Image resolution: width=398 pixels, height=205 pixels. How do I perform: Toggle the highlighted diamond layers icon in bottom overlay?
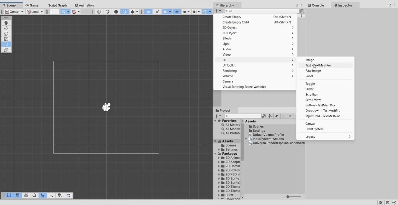click(x=43, y=195)
